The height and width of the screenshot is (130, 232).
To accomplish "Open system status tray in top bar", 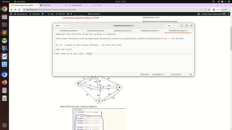I will [224, 1].
